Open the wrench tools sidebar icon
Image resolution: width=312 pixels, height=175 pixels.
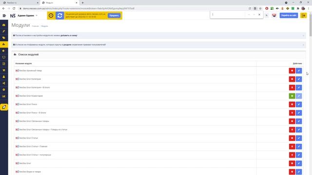(x=4, y=31)
